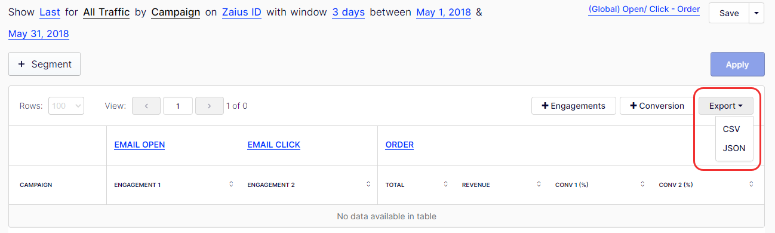Click the Apply button
Image resolution: width=775 pixels, height=233 pixels.
click(737, 65)
